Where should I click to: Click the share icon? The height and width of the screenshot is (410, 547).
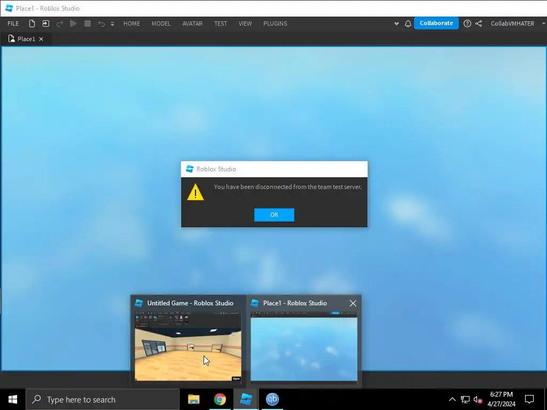coord(479,23)
